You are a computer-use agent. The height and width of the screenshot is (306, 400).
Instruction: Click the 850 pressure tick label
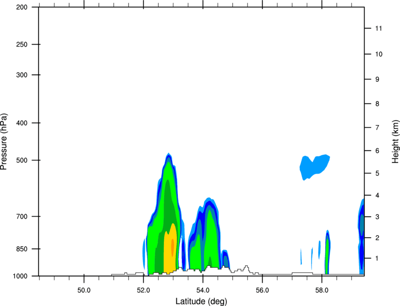tap(22, 249)
